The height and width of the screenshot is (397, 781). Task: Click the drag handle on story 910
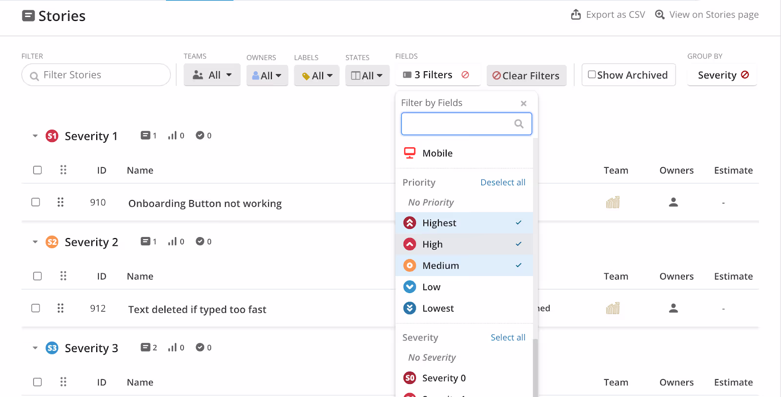click(x=61, y=202)
